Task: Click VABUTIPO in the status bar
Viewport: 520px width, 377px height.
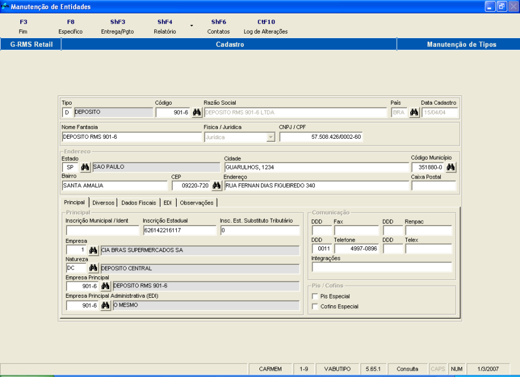Action: pos(337,369)
